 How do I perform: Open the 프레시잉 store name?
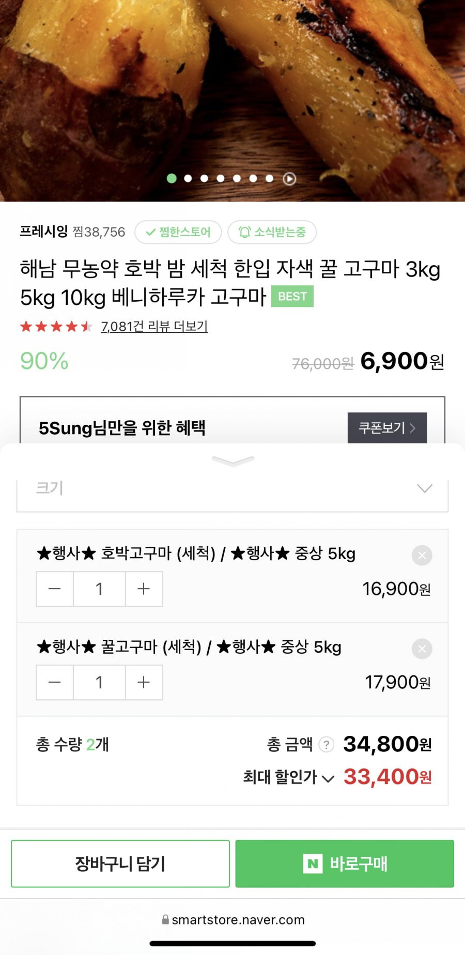44,232
